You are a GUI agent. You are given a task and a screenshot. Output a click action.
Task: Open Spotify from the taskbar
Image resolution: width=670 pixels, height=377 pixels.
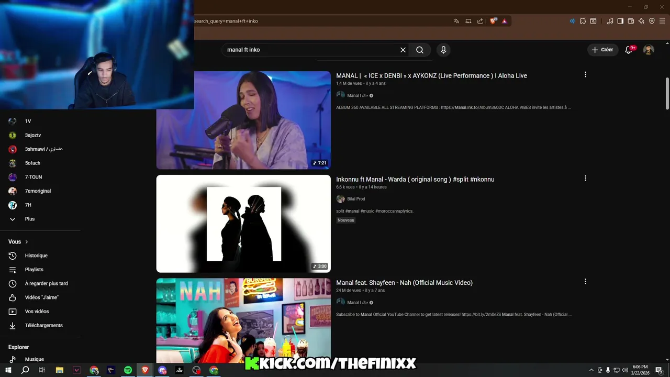click(x=128, y=370)
